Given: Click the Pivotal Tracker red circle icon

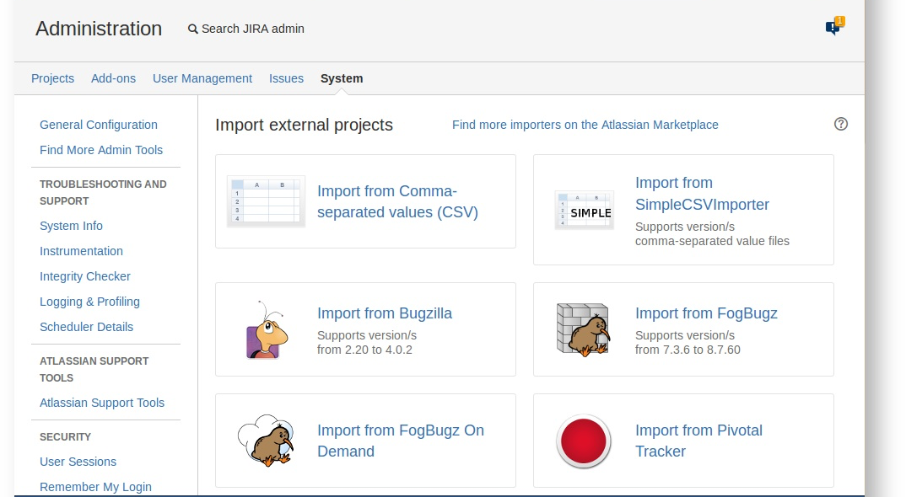Looking at the screenshot, I should pos(584,441).
